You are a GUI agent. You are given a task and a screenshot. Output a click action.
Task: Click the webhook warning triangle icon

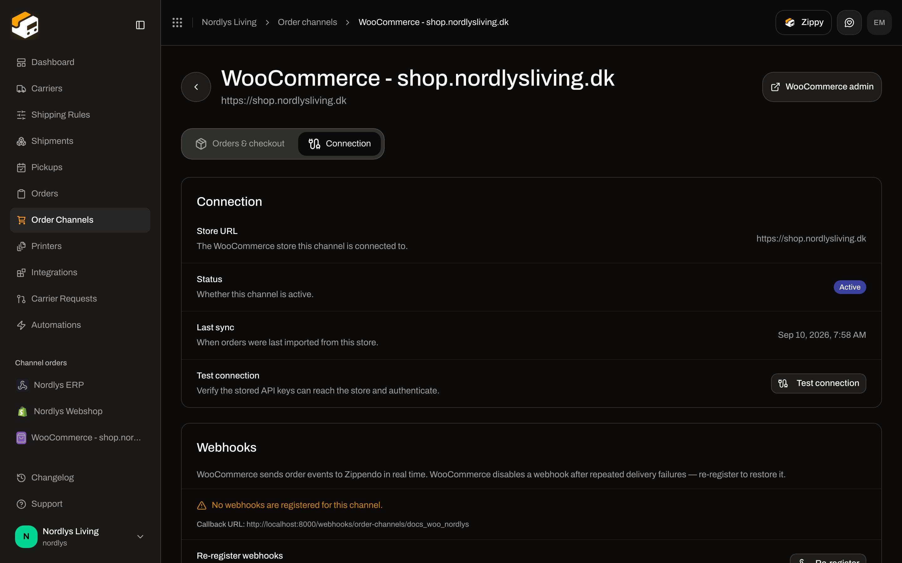pyautogui.click(x=202, y=505)
